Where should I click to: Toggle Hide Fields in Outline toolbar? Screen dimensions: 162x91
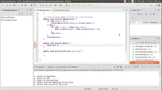click(146, 42)
